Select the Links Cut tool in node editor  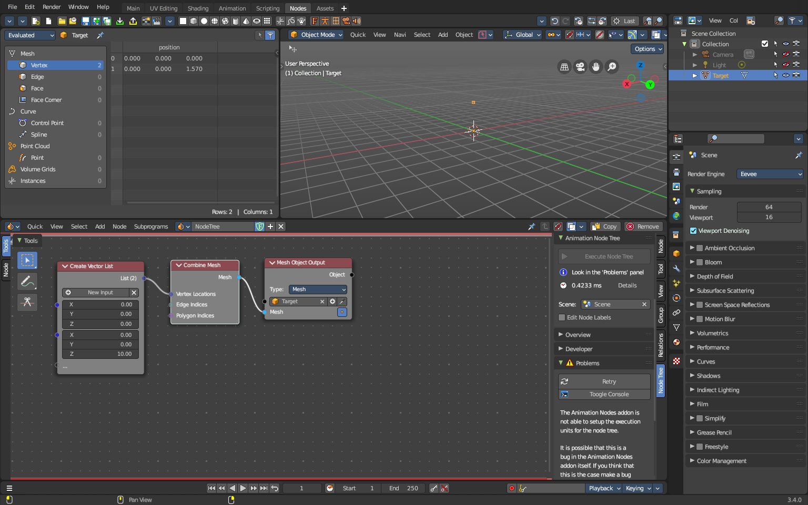coord(27,302)
